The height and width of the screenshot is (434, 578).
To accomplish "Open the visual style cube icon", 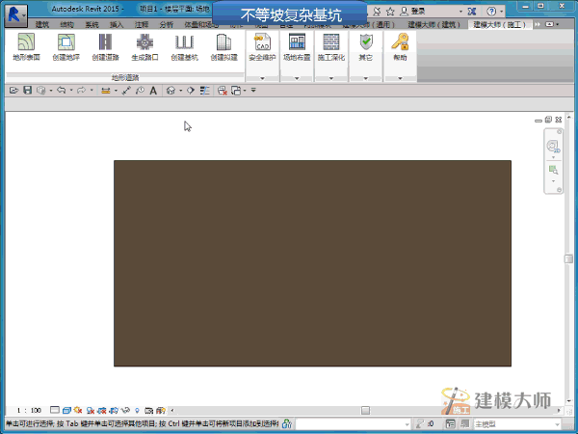I will tap(66, 410).
